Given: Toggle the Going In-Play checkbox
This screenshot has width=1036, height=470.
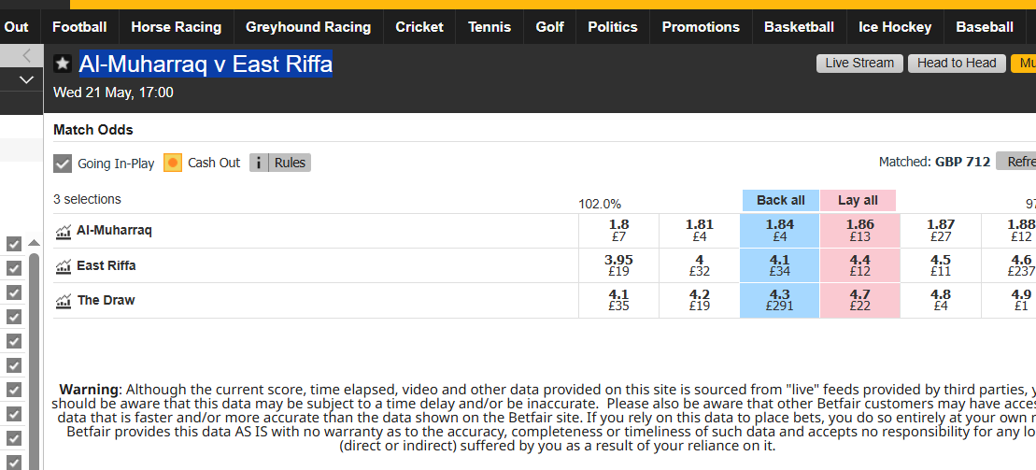Looking at the screenshot, I should pos(63,164).
